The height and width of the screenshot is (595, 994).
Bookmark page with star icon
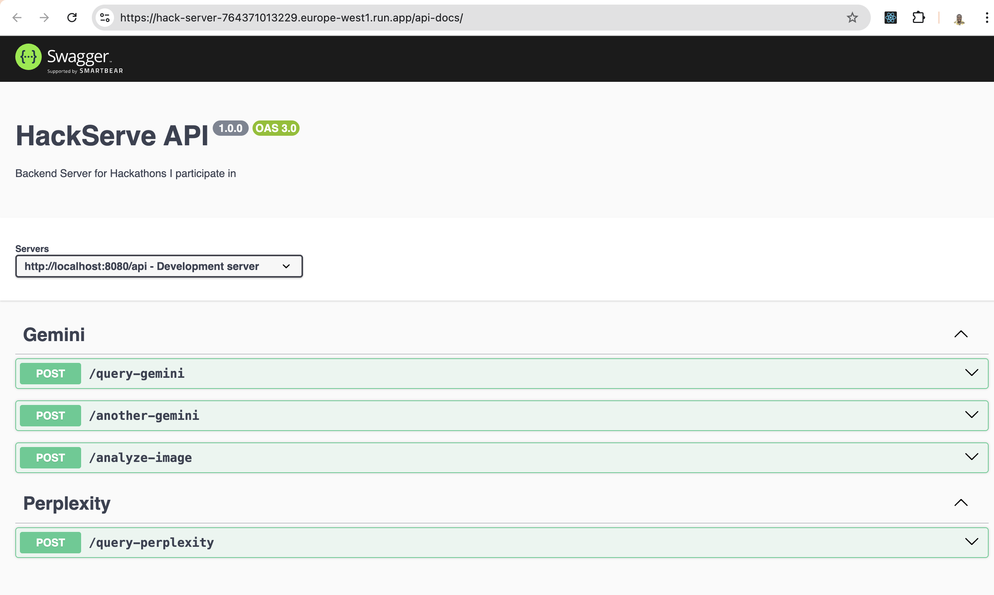click(852, 18)
